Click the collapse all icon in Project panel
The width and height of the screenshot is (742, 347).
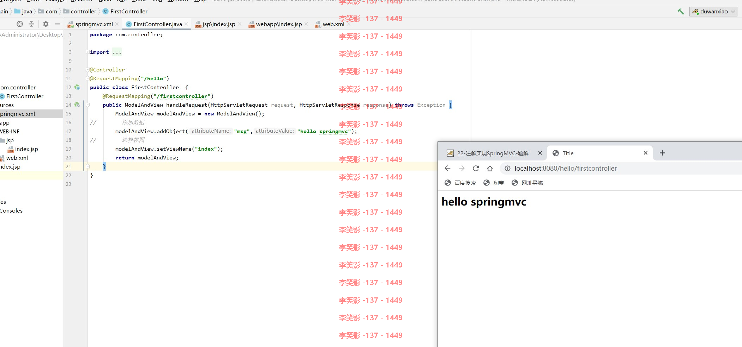[31, 24]
